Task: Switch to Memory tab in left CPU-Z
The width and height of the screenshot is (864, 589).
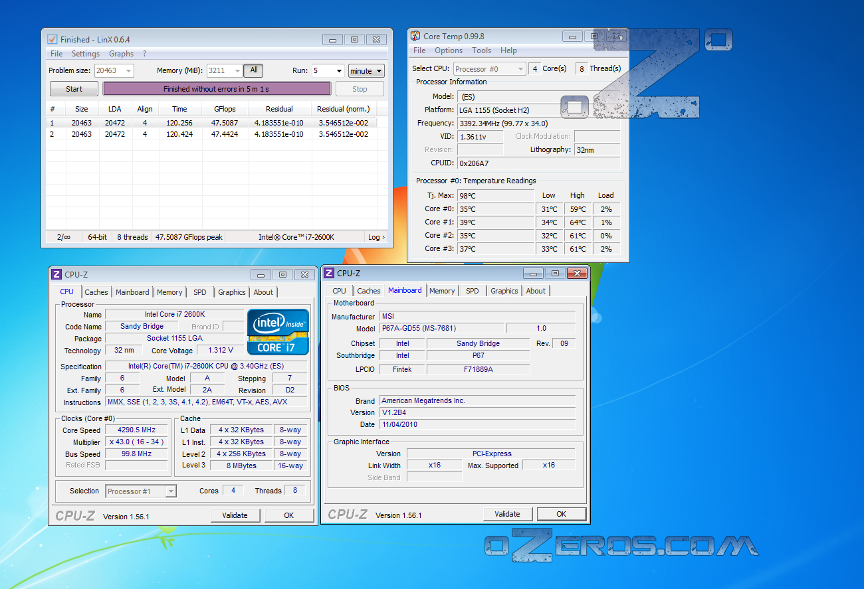Action: [169, 292]
